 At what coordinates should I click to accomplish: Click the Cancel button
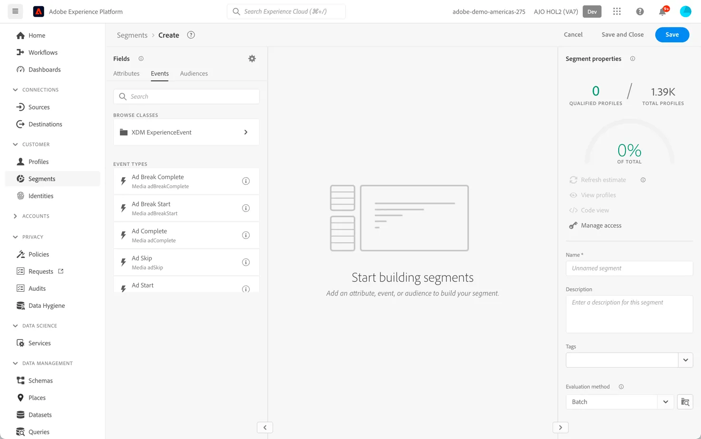point(573,35)
